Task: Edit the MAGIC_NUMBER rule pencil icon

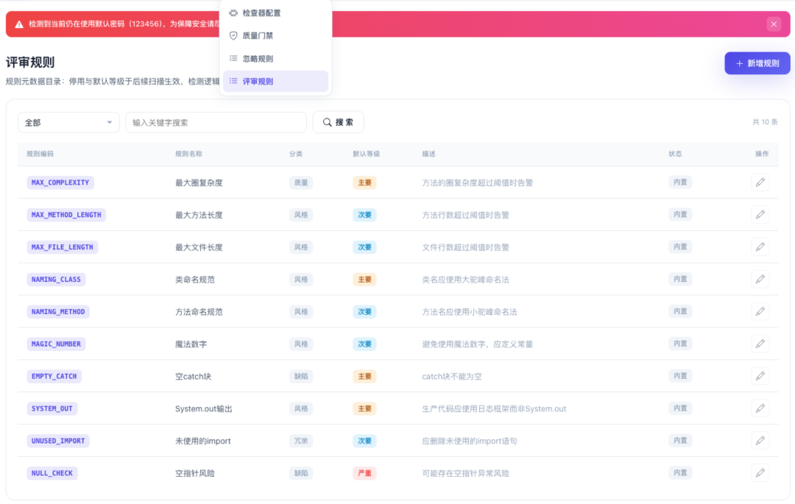Action: click(x=760, y=344)
